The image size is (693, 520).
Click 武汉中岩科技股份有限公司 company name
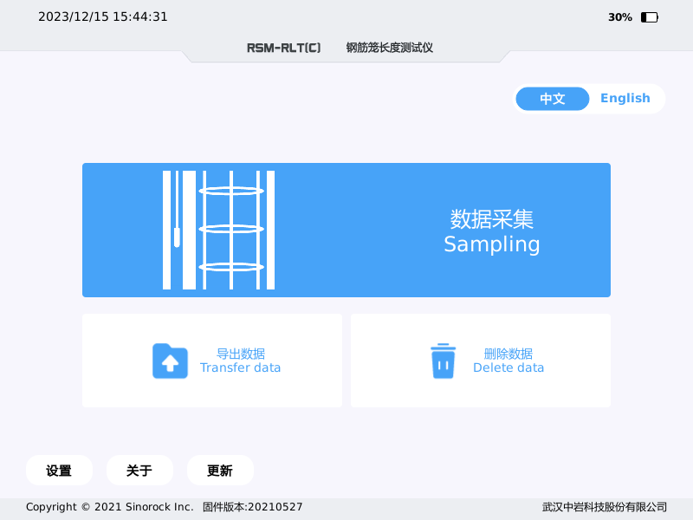tap(605, 507)
